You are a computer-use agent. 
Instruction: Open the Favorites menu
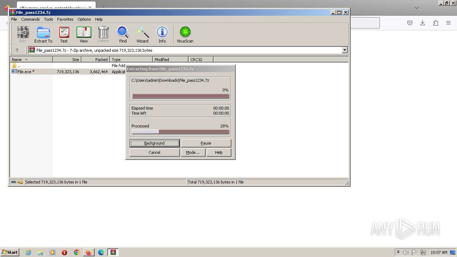65,19
